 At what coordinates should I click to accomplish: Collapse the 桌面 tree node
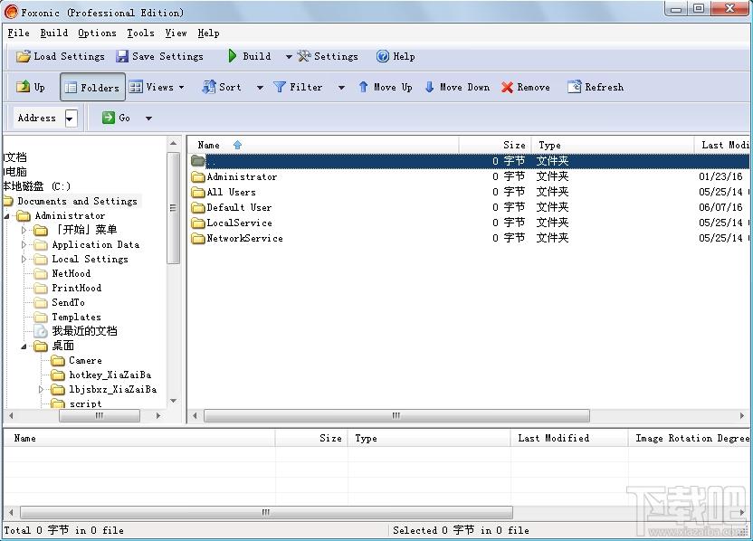(x=24, y=346)
